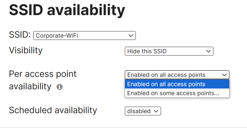Click the 'disabled' value text
The image size is (247, 128).
139,111
